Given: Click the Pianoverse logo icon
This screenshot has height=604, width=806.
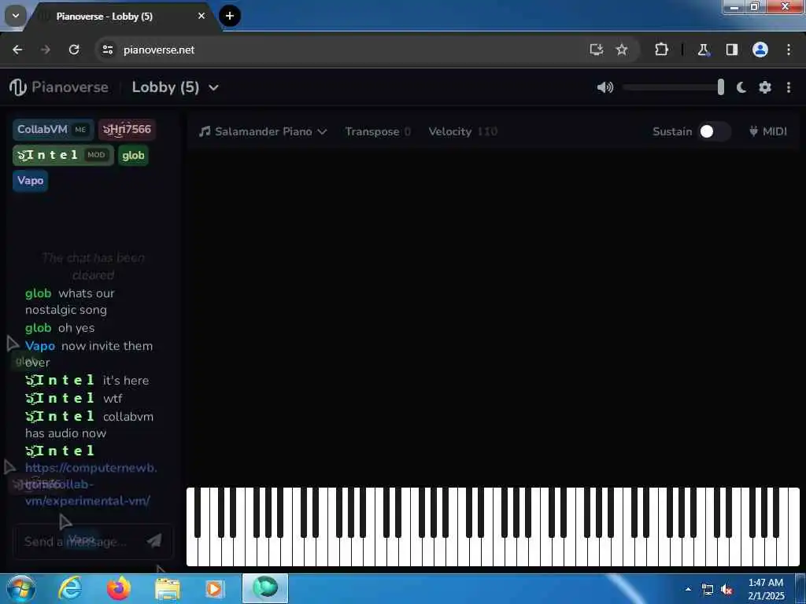Looking at the screenshot, I should click(x=17, y=87).
